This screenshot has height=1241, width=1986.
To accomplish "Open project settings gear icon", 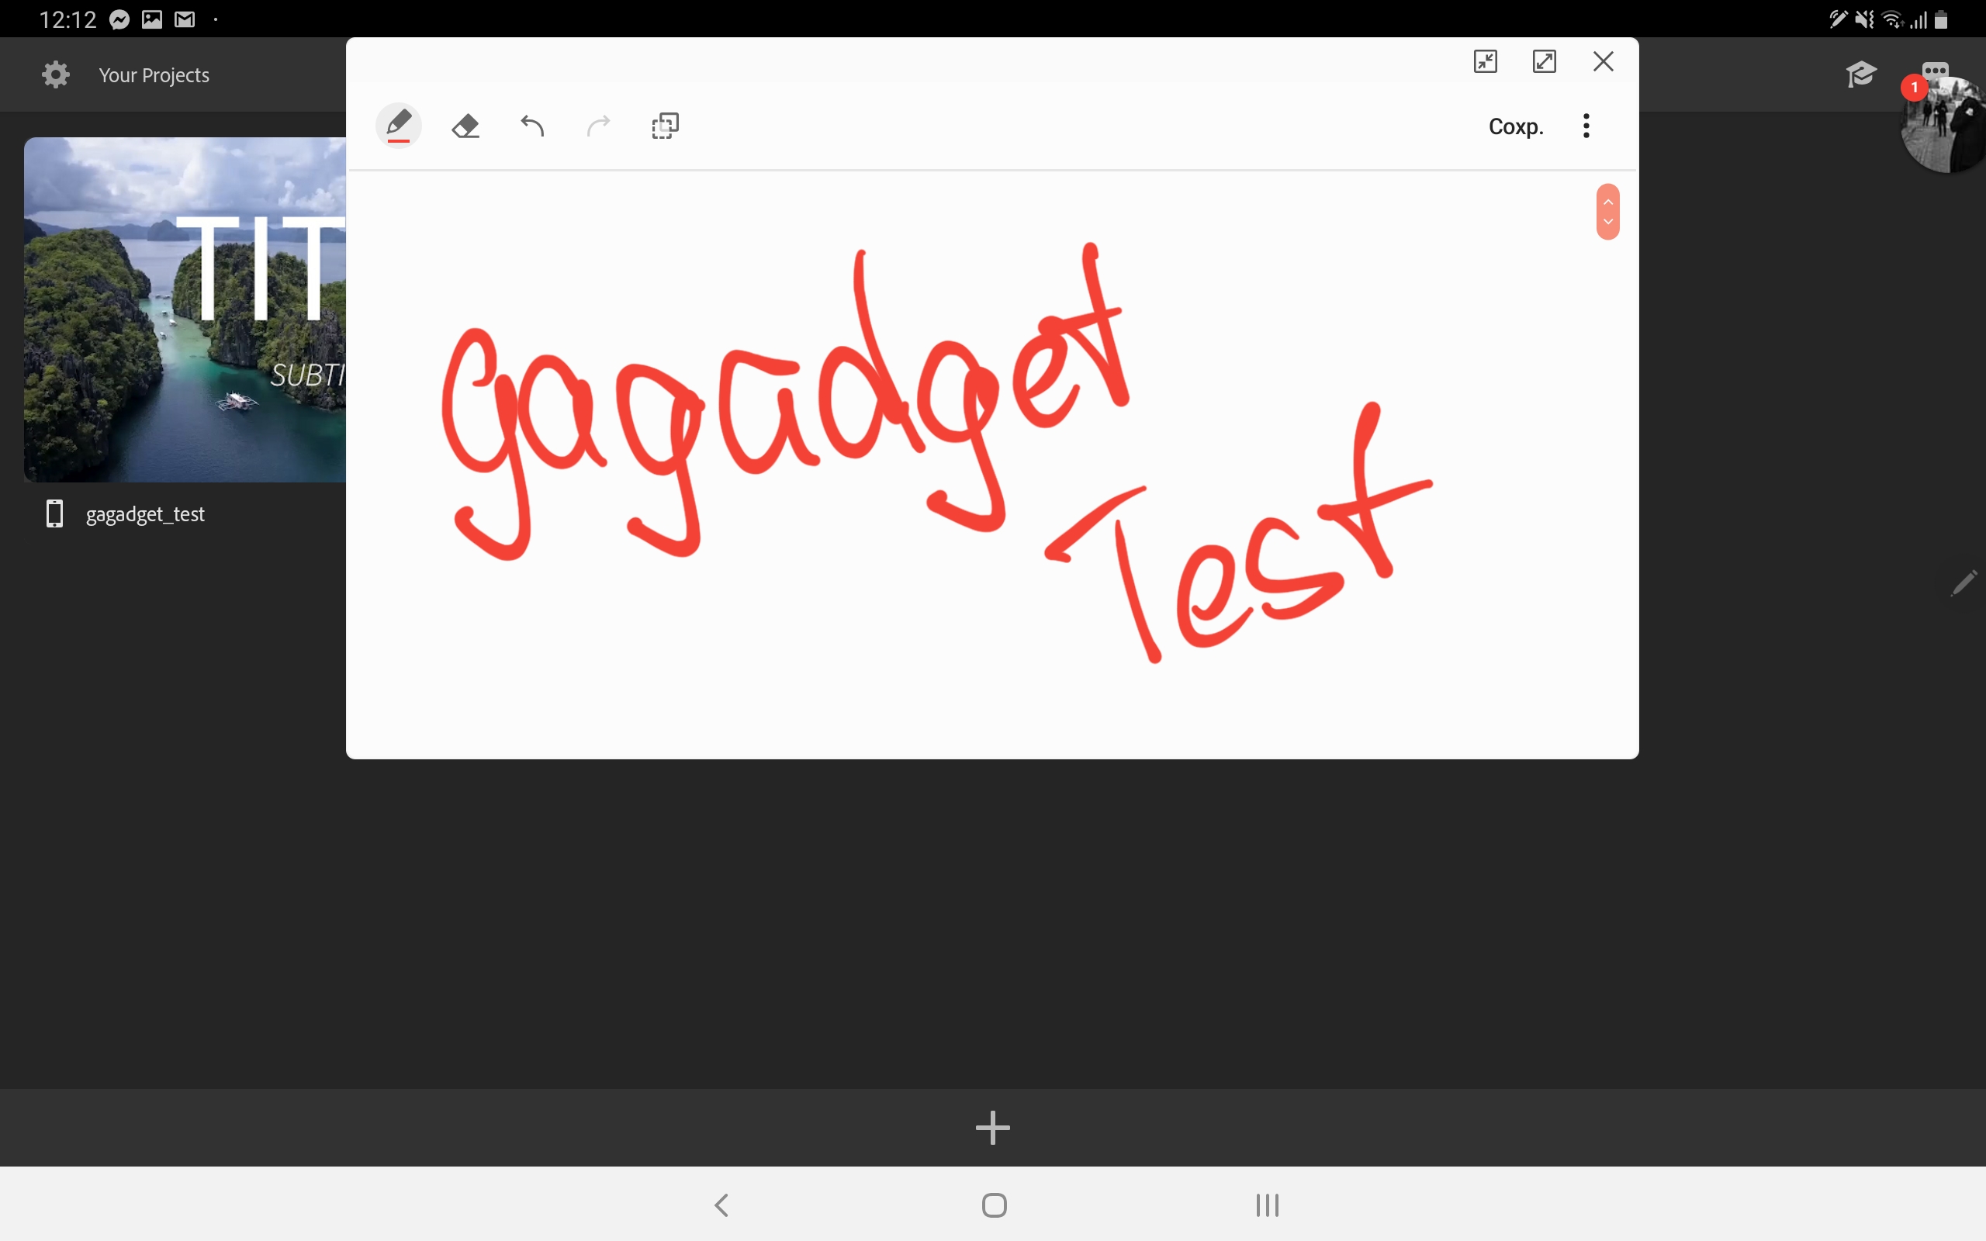I will 56,74.
